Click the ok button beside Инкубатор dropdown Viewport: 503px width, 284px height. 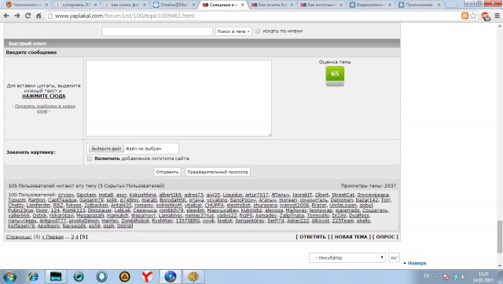(394, 257)
